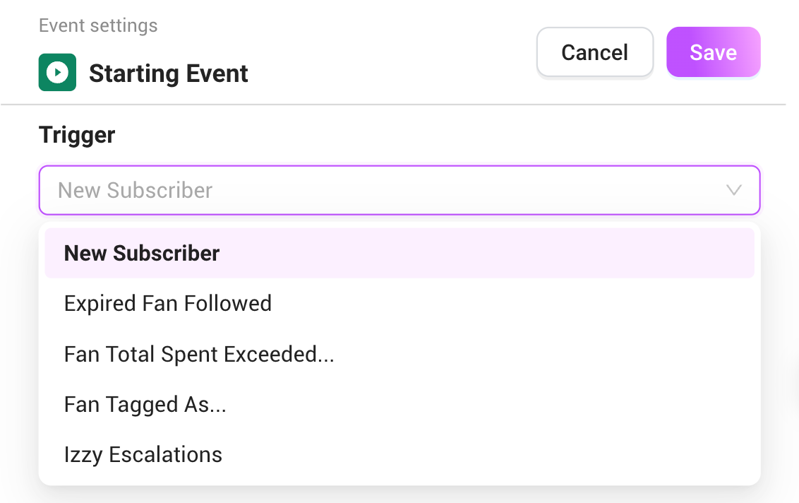Select Fan Total Spent Exceeded... option

click(199, 354)
